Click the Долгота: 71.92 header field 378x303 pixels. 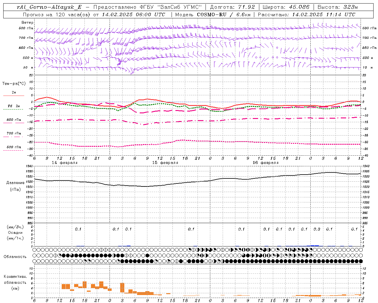232,7
